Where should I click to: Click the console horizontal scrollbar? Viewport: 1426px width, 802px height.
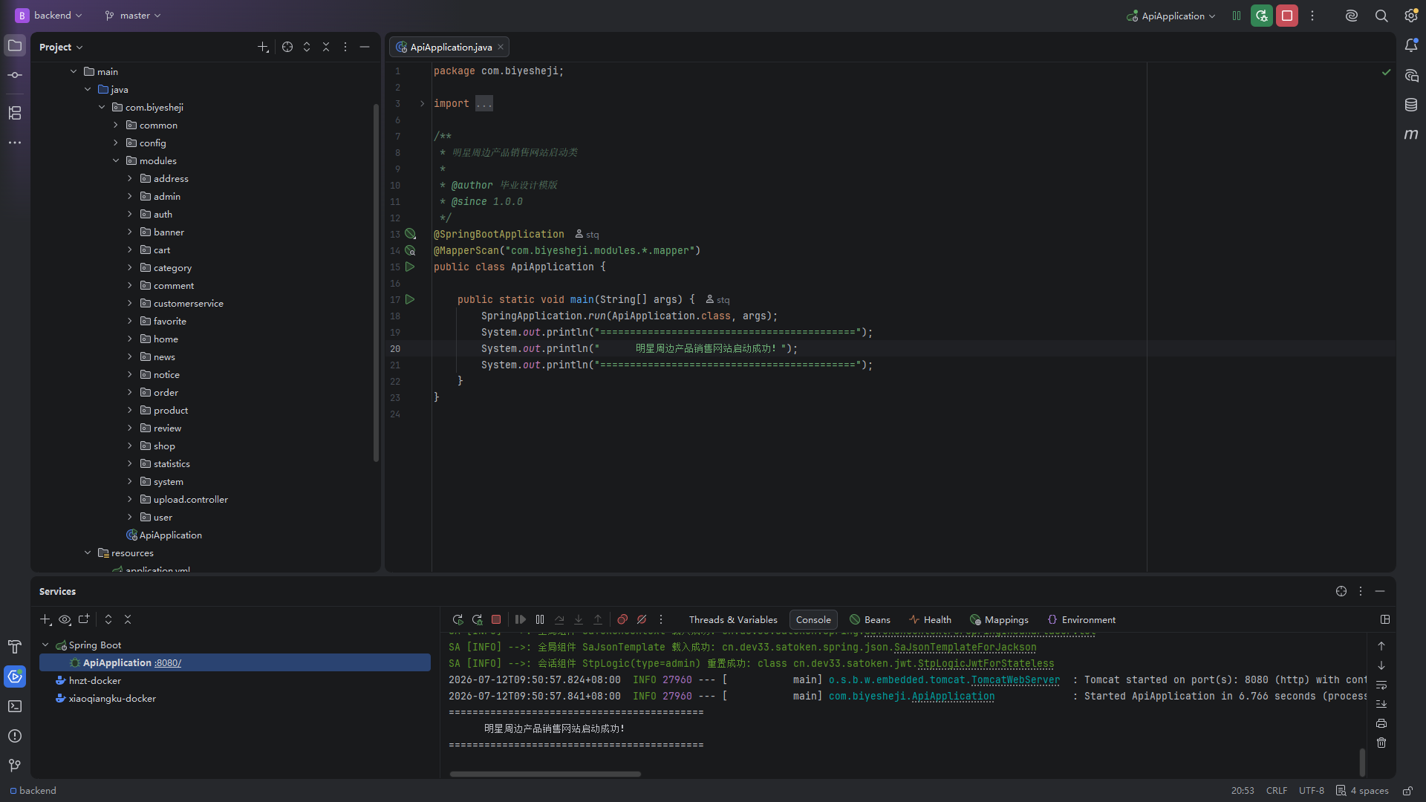(545, 774)
